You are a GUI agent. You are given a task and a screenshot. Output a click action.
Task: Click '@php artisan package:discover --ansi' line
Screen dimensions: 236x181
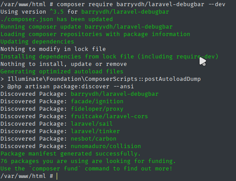(67, 87)
